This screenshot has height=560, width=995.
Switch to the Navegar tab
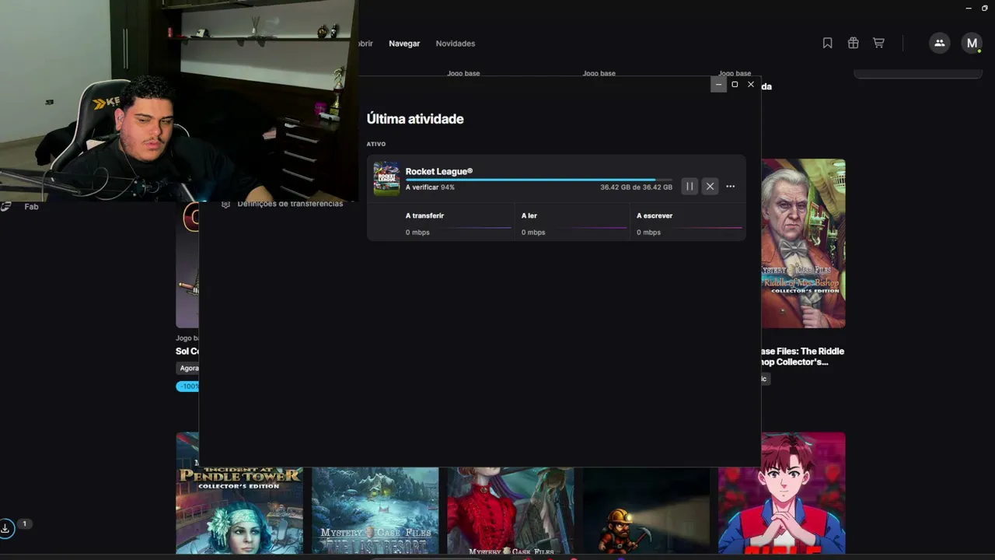click(x=404, y=44)
